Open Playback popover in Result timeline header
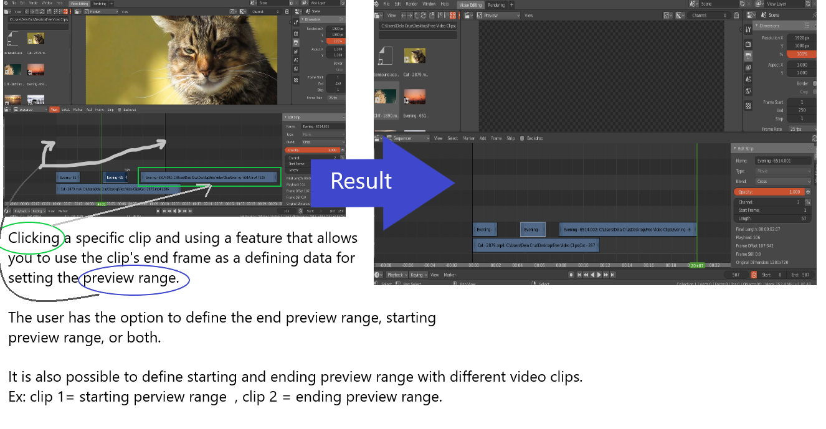The height and width of the screenshot is (429, 826). click(x=397, y=275)
